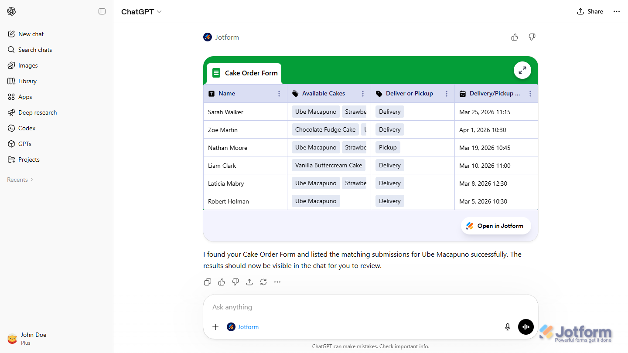Open the ChatGPT model selector dropdown
This screenshot has width=628, height=353.
(x=141, y=12)
